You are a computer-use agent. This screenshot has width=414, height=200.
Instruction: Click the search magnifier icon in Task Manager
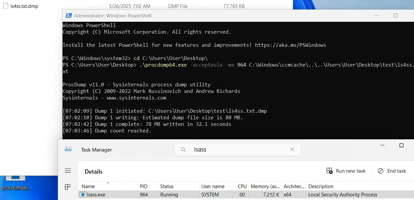tap(183, 150)
